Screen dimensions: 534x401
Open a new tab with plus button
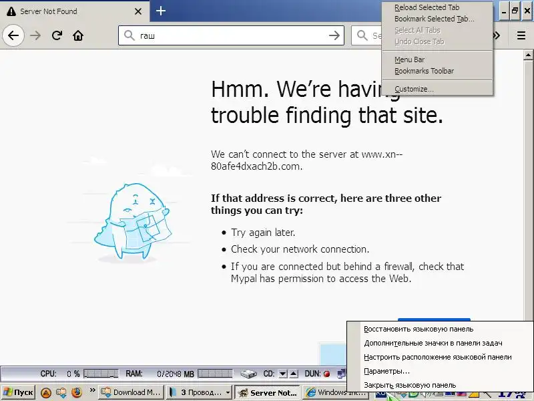(161, 11)
